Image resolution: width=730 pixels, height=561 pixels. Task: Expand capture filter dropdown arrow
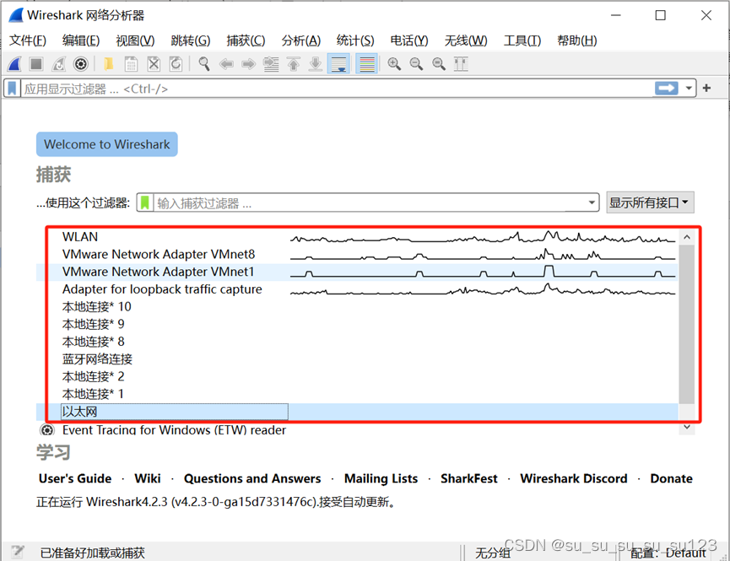[592, 202]
